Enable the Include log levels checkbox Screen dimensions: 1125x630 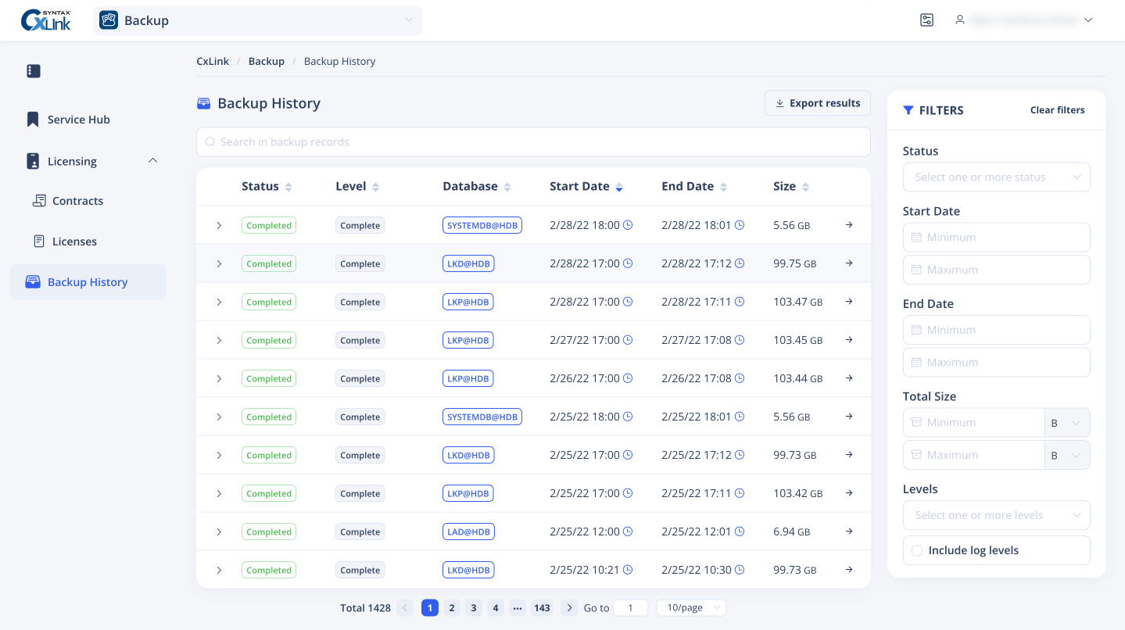[x=916, y=550]
